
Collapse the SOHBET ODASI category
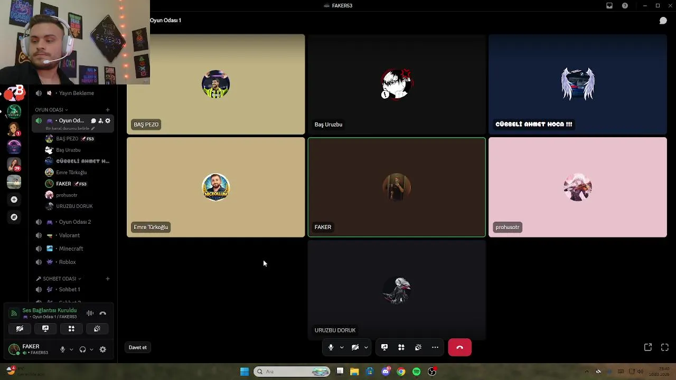[x=59, y=279]
